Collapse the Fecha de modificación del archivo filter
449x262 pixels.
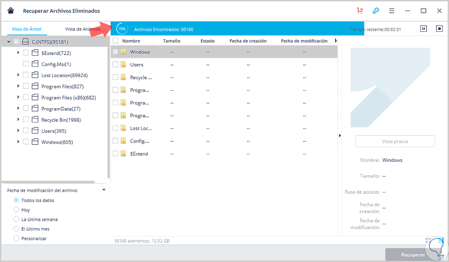pyautogui.click(x=103, y=189)
